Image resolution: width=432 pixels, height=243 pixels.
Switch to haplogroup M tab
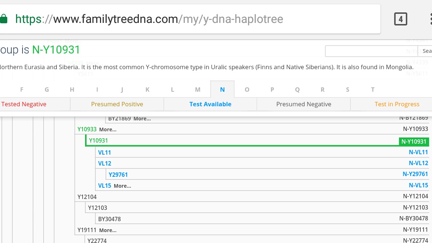[x=197, y=89]
